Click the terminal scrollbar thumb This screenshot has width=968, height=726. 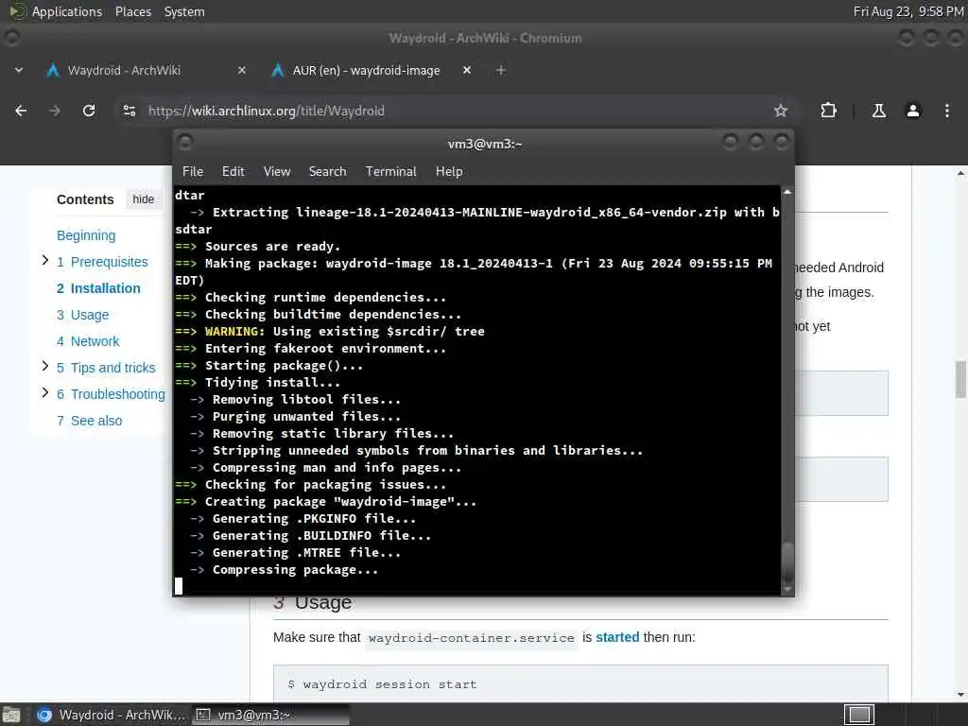[x=787, y=562]
